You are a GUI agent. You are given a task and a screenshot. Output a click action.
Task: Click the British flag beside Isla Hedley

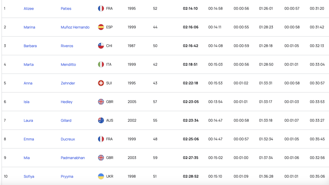coord(101,102)
